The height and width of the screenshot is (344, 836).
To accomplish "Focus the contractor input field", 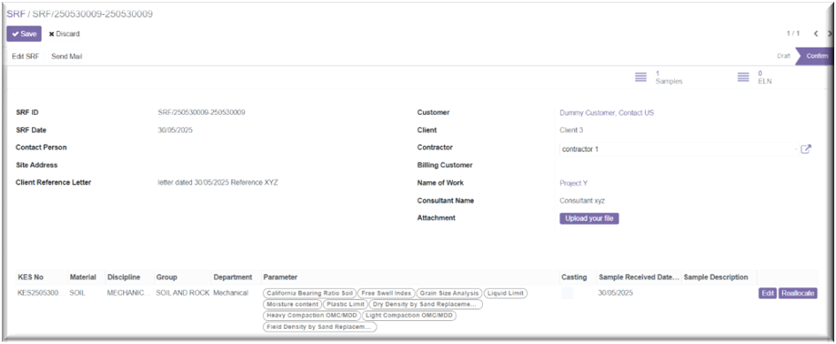I will coord(674,149).
